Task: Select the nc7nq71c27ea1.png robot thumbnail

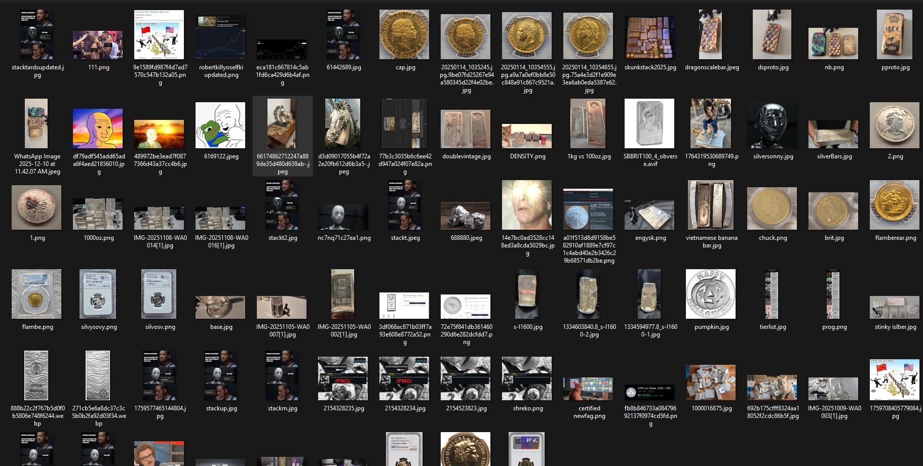Action: (343, 217)
